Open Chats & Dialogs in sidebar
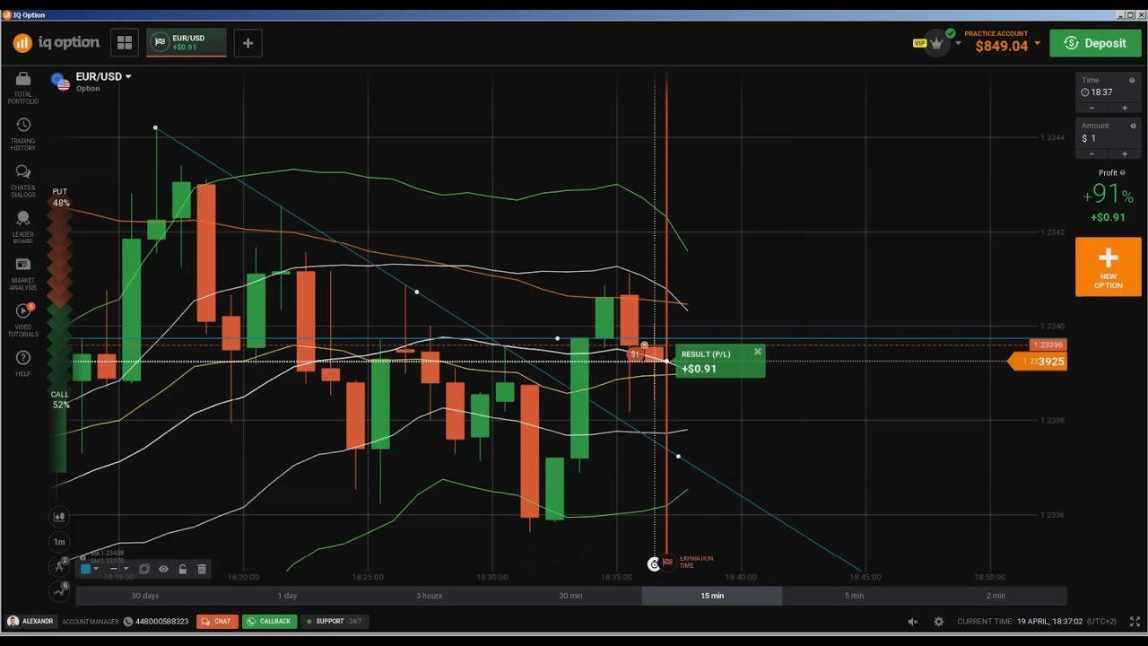Screen dimensions: 1148x646 [x=23, y=171]
